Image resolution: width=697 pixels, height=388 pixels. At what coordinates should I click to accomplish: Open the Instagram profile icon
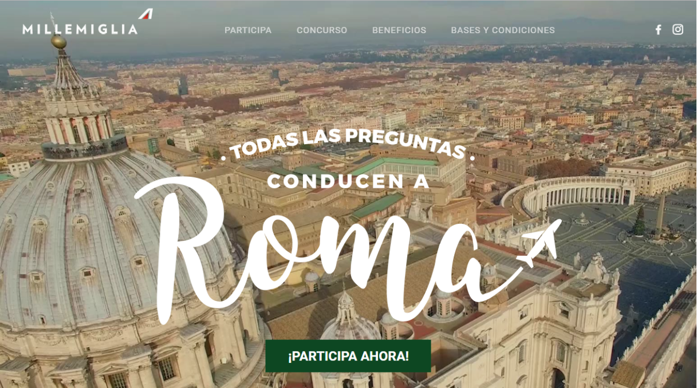[678, 29]
